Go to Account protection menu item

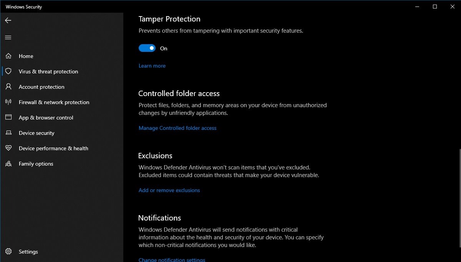61,87
